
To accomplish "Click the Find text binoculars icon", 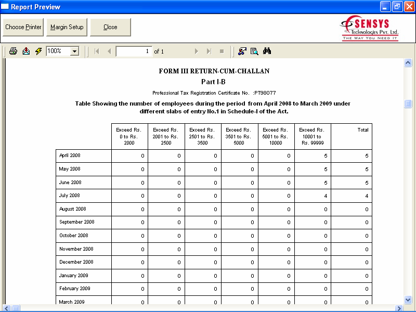I will 267,50.
